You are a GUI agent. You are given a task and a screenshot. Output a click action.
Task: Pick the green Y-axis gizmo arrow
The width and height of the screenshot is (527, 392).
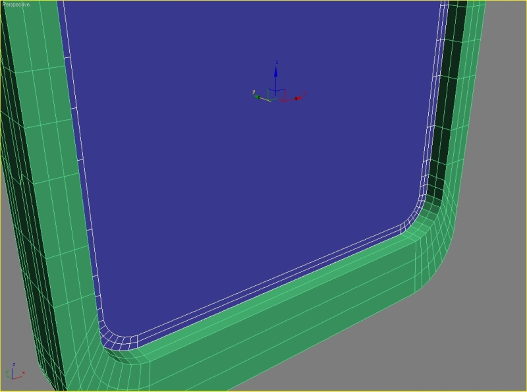click(259, 98)
